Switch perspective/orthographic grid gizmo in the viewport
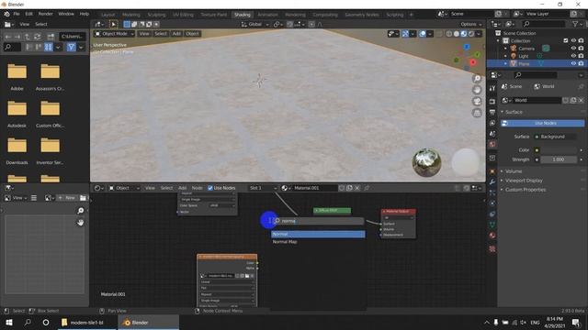This screenshot has height=330, width=588. tap(477, 113)
